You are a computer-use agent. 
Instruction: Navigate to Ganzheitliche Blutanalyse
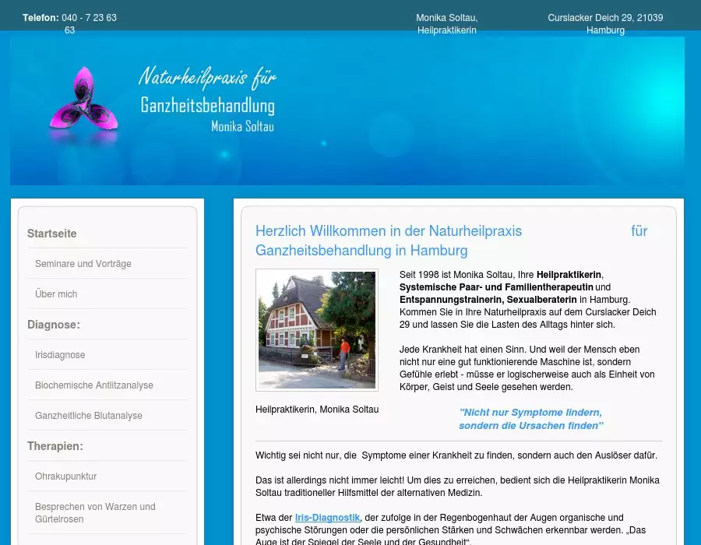pos(89,416)
